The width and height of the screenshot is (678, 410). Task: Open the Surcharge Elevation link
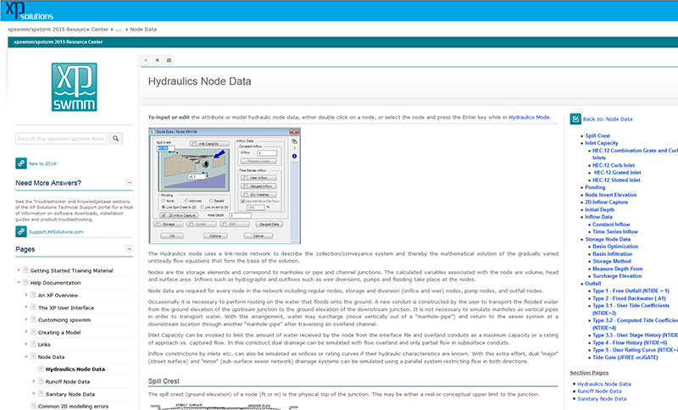click(617, 275)
